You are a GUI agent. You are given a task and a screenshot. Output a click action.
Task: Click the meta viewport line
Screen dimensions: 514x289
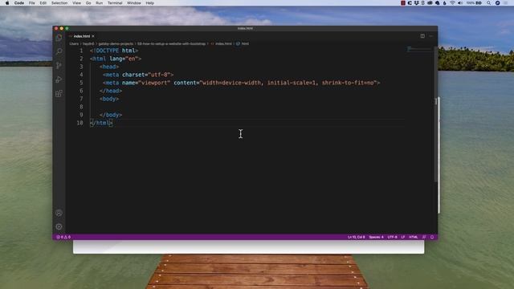pyautogui.click(x=241, y=83)
